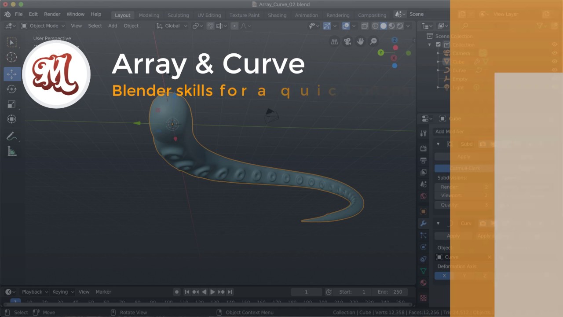Open the Edit menu
This screenshot has width=563, height=317.
33,14
